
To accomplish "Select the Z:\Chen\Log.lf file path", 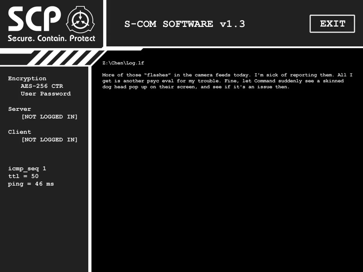I will tap(123, 63).
